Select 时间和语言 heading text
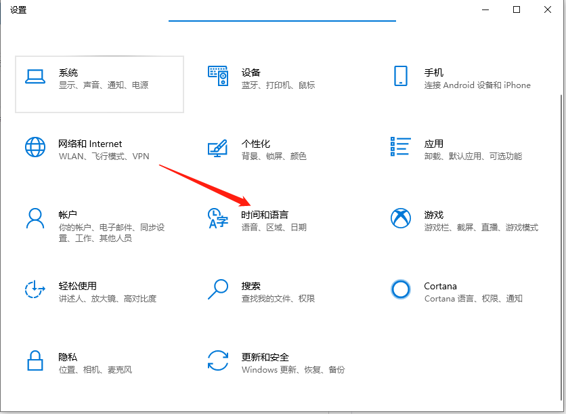Image resolution: width=566 pixels, height=414 pixels. point(265,215)
